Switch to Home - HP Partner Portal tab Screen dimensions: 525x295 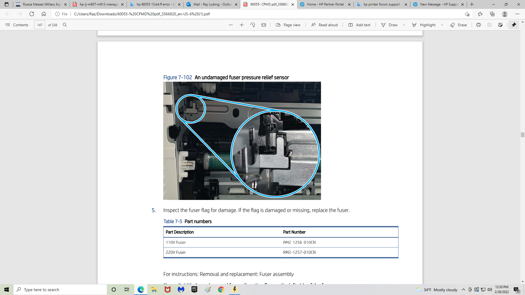point(325,4)
